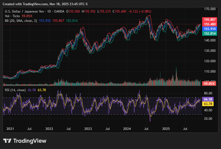The height and width of the screenshot is (149, 221).
Task: Click the 2024 time axis label
Action: click(x=127, y=128)
